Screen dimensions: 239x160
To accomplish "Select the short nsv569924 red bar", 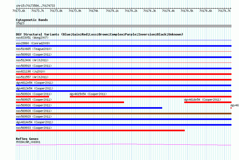I will coord(32,97).
